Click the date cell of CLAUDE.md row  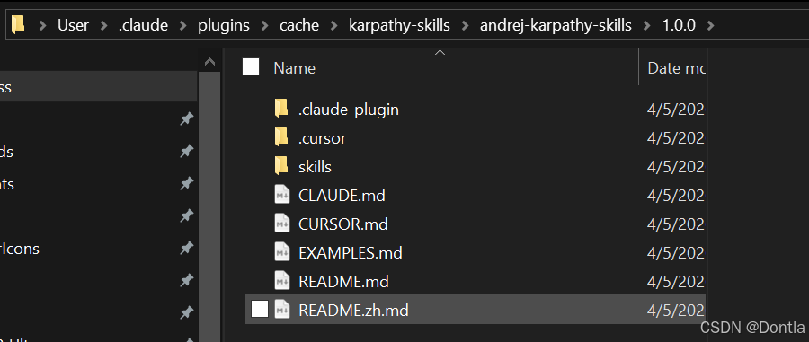[676, 196]
